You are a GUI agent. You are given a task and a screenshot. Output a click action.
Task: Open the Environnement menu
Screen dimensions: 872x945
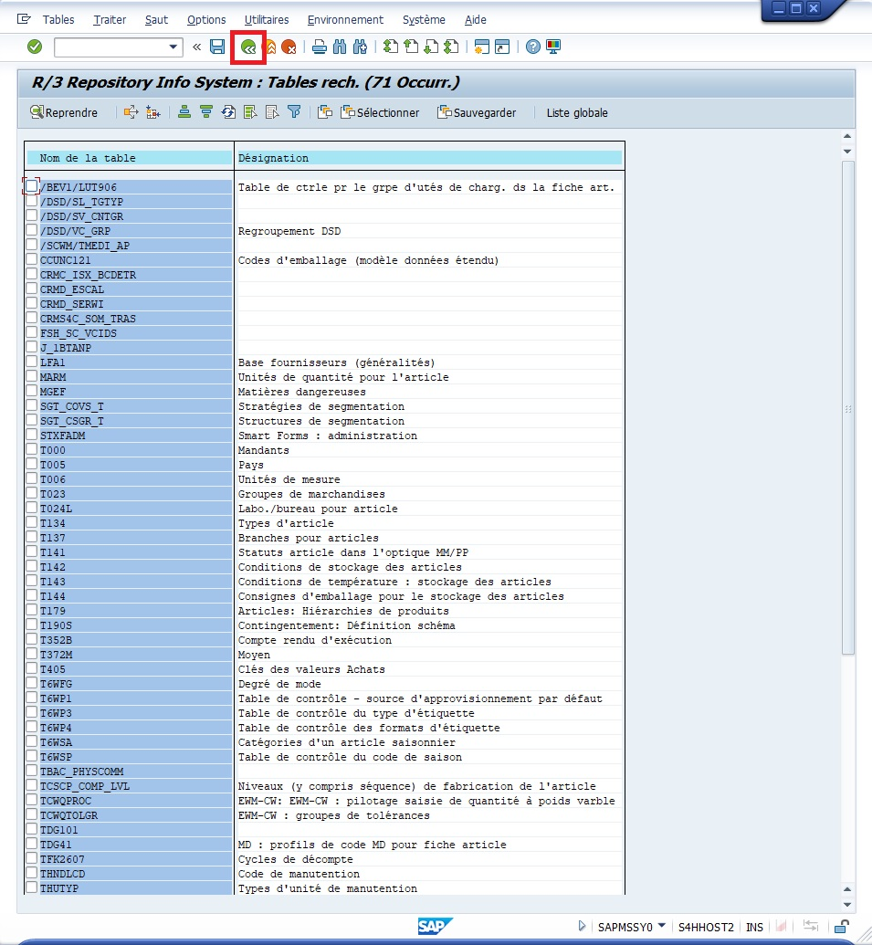(x=345, y=19)
